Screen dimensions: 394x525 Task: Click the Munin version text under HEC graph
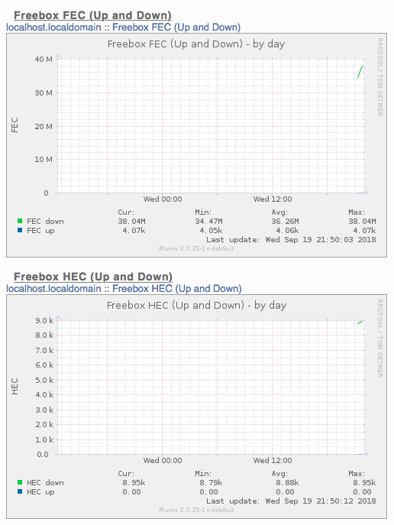[x=196, y=510]
